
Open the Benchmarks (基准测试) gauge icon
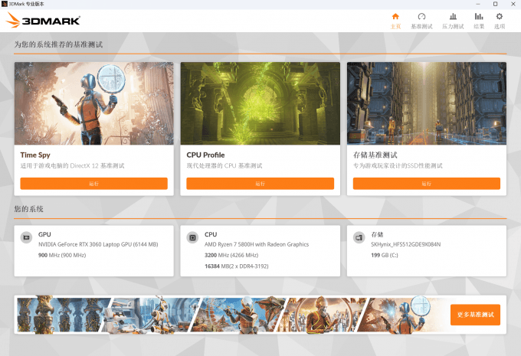point(421,17)
